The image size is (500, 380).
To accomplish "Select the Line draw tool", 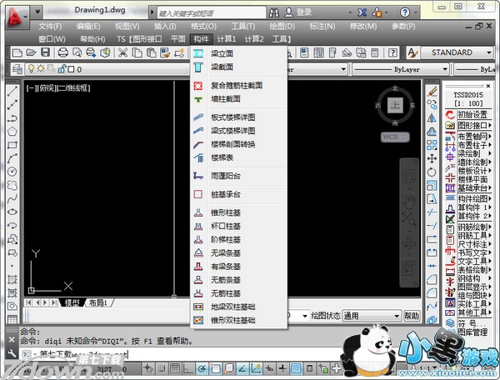I will 12,90.
